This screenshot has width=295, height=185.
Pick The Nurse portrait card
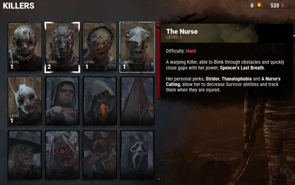pyautogui.click(x=137, y=47)
